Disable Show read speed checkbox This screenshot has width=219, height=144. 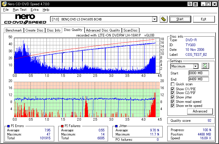(173, 102)
